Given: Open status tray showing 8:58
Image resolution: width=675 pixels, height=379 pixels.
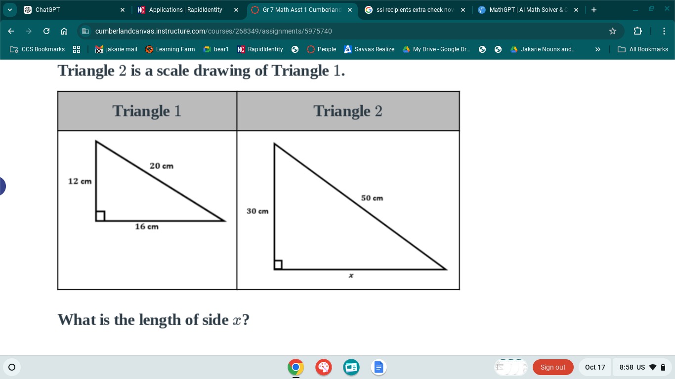Looking at the screenshot, I should (642, 367).
